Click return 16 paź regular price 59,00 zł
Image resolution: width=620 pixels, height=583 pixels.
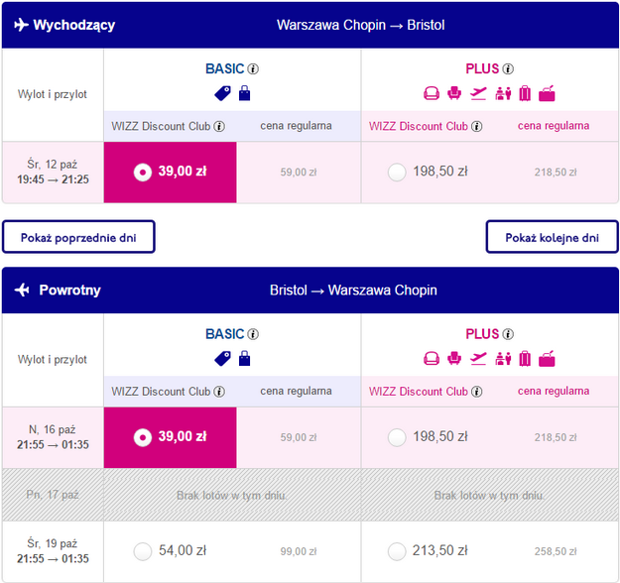pyautogui.click(x=299, y=437)
